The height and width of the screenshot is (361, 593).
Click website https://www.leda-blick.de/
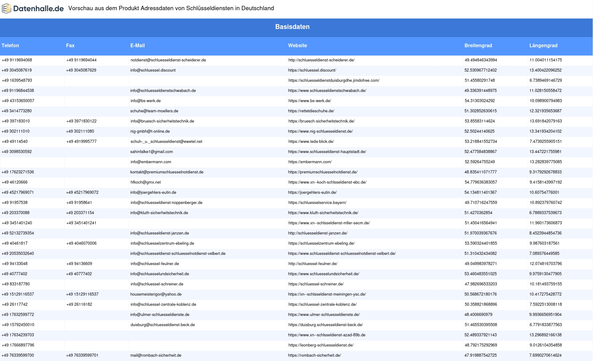[x=311, y=142]
